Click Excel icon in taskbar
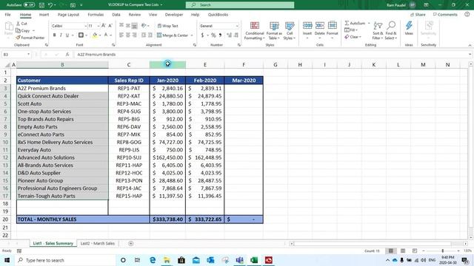This screenshot has width=474, height=266. (x=254, y=260)
